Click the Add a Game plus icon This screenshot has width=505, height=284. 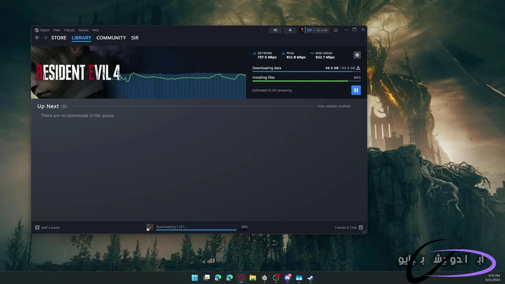37,228
